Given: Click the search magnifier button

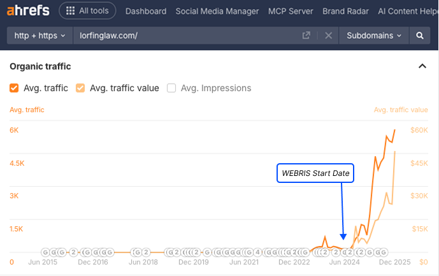Looking at the screenshot, I should [x=420, y=36].
